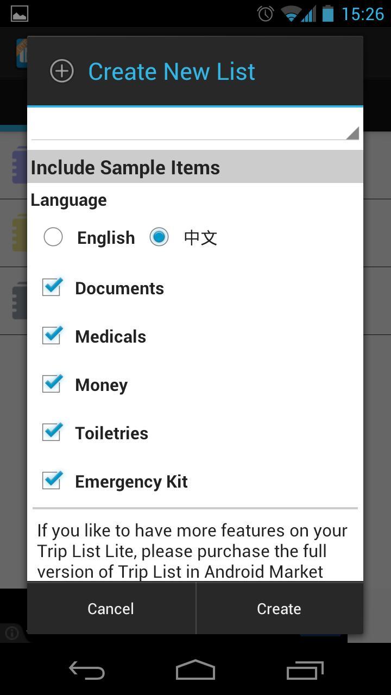Tap the Include Sample Items header
Viewport: 391px width, 695px height.
pyautogui.click(x=125, y=167)
